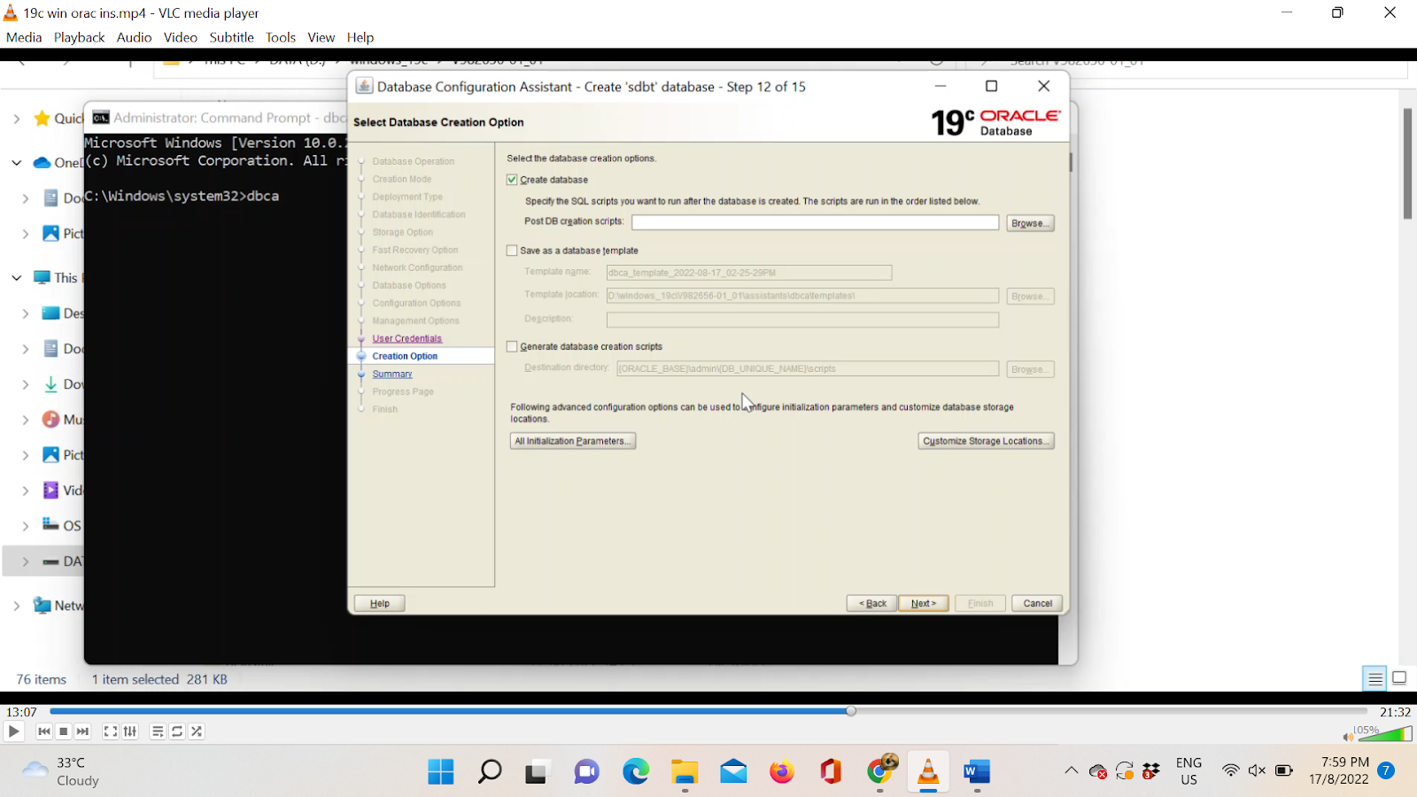Viewport: 1417px width, 797px height.
Task: Click Customize Storage Locations button
Action: click(986, 441)
